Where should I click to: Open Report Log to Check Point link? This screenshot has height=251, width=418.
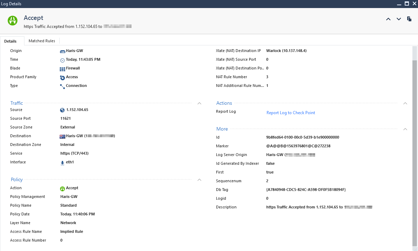[x=291, y=113]
